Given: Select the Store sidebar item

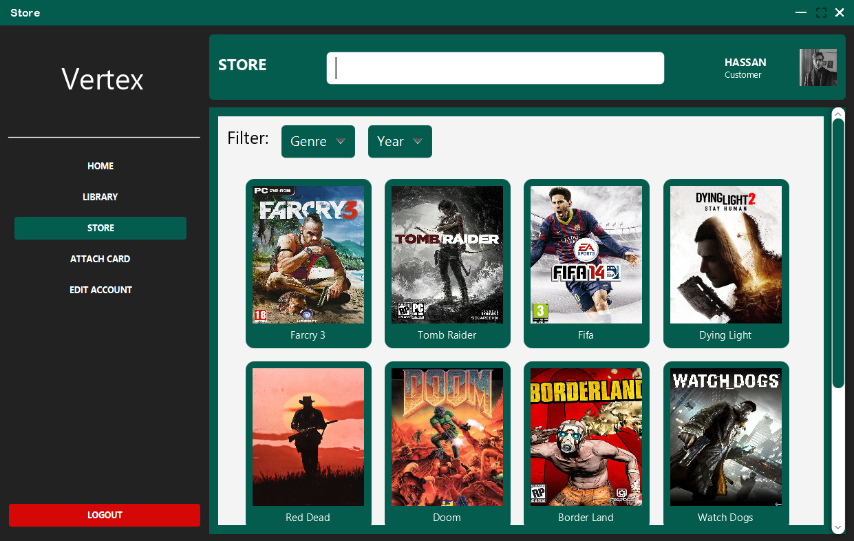Looking at the screenshot, I should pyautogui.click(x=100, y=228).
